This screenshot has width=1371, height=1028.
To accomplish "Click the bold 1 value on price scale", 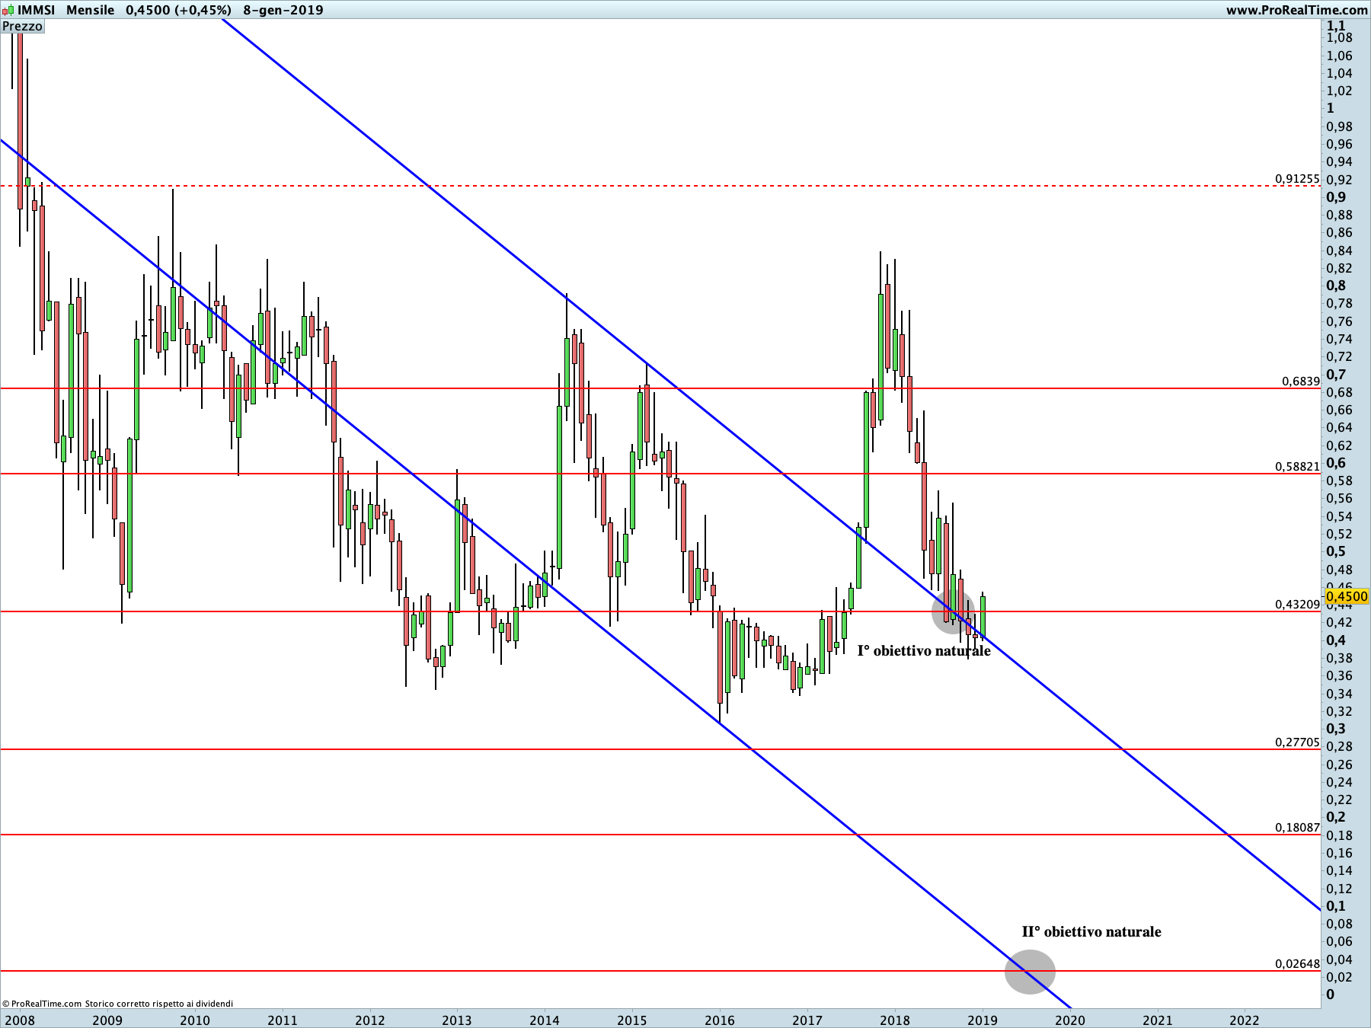I will [1331, 108].
